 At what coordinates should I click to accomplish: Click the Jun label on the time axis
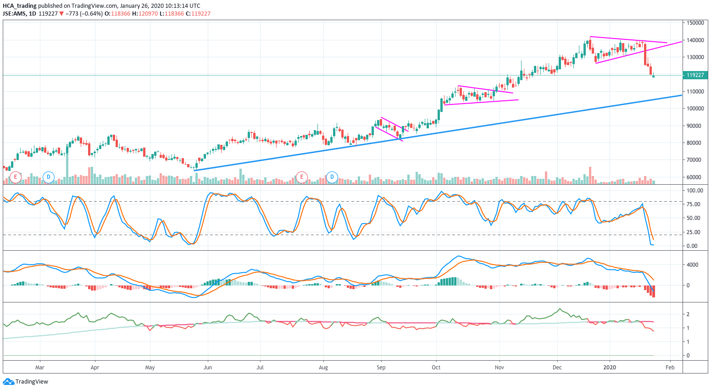pos(207,368)
